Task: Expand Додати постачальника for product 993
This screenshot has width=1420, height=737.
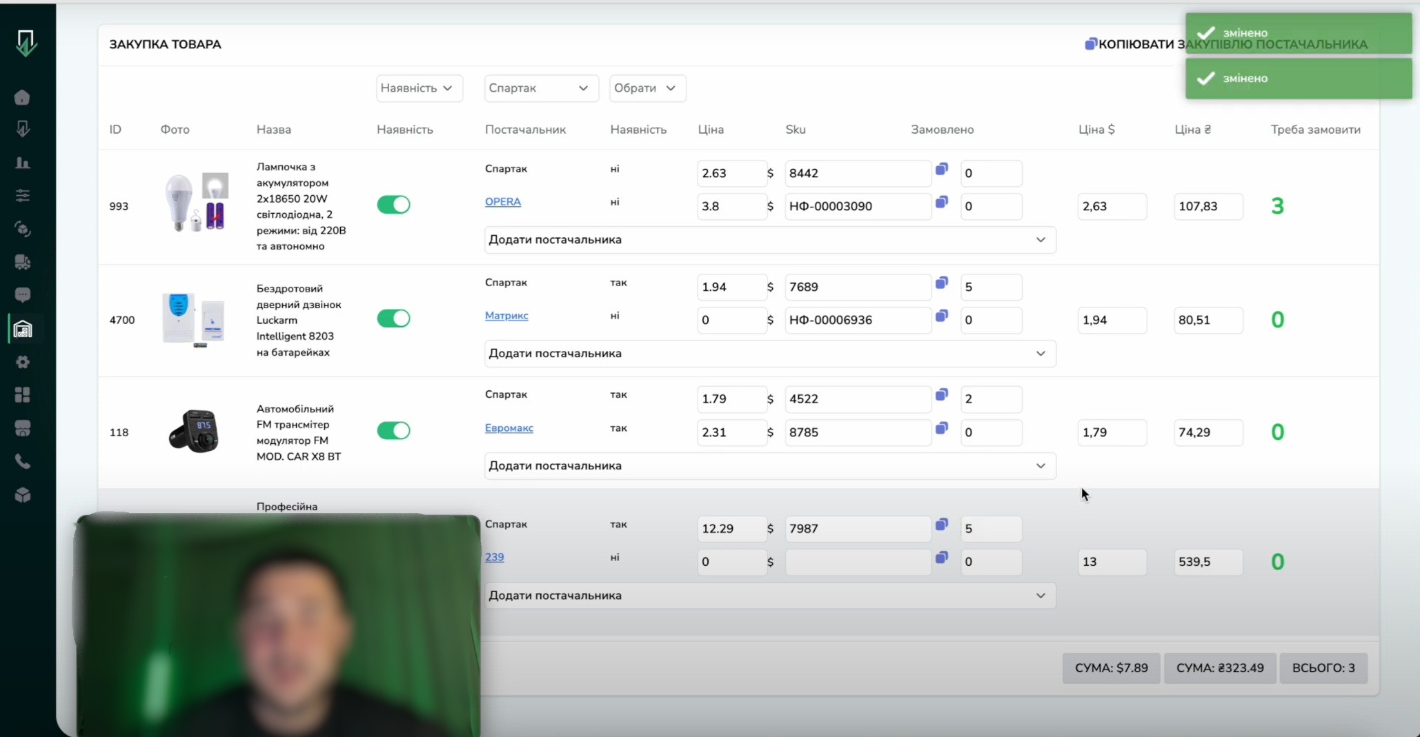Action: pyautogui.click(x=770, y=240)
